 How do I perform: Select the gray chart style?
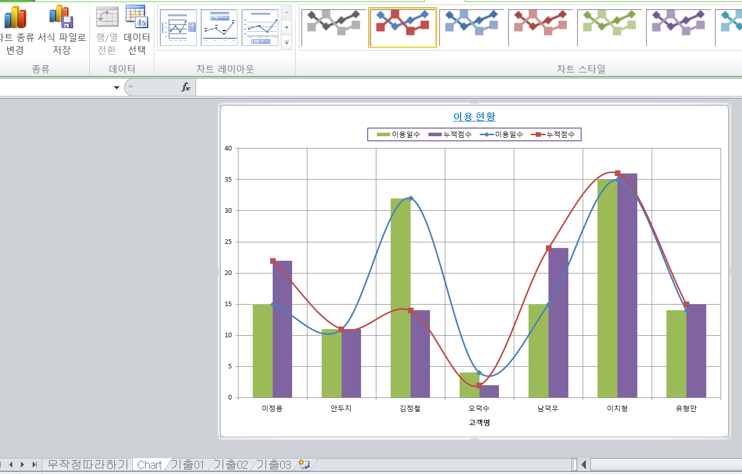point(334,28)
